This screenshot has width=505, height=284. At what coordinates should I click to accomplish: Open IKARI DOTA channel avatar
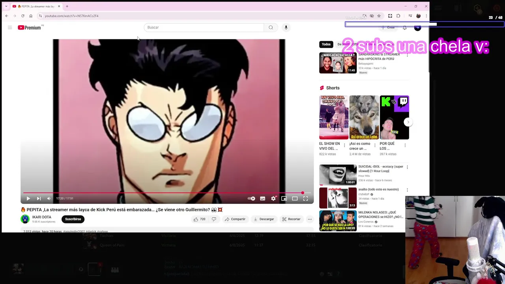[x=25, y=219]
